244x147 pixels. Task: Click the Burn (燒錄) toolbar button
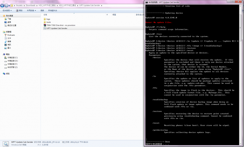(42, 10)
